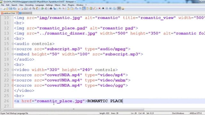Open the Plugins menu
This screenshot has height=115, width=205.
coord(71,5)
